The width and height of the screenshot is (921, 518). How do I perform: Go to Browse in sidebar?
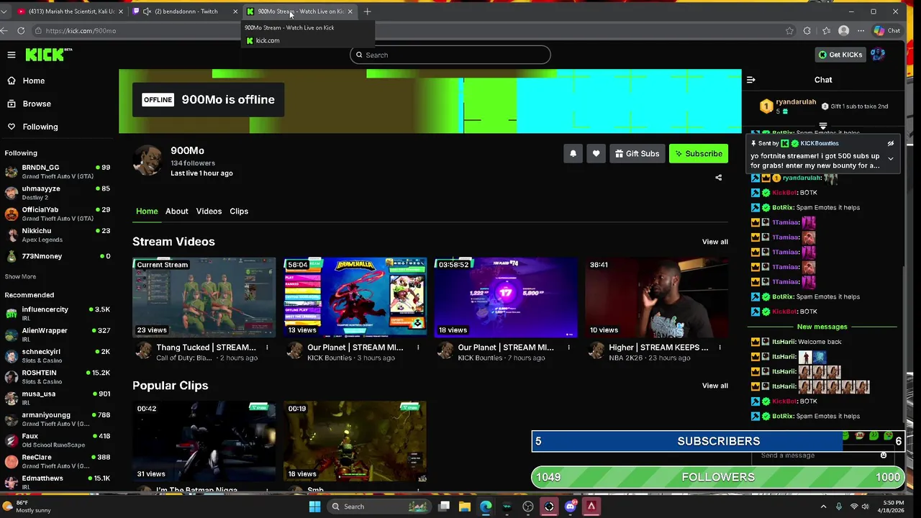(36, 104)
